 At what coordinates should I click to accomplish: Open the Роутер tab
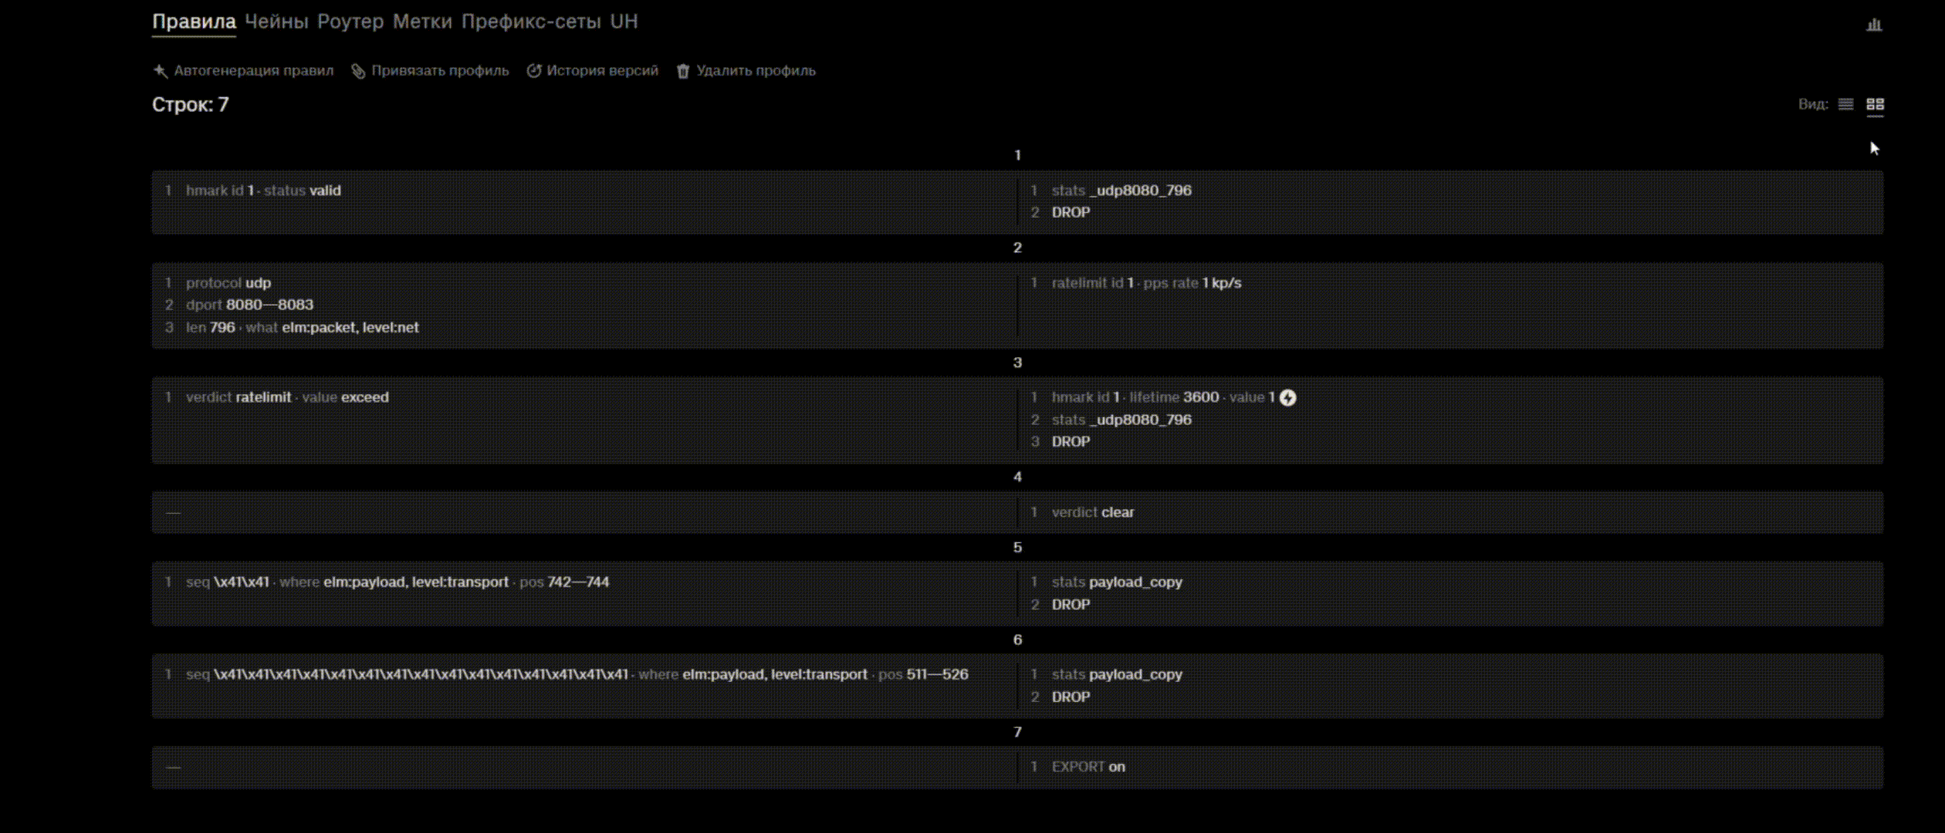350,22
